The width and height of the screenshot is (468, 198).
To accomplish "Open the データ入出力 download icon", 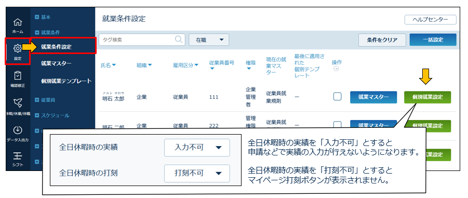I will coord(18,130).
